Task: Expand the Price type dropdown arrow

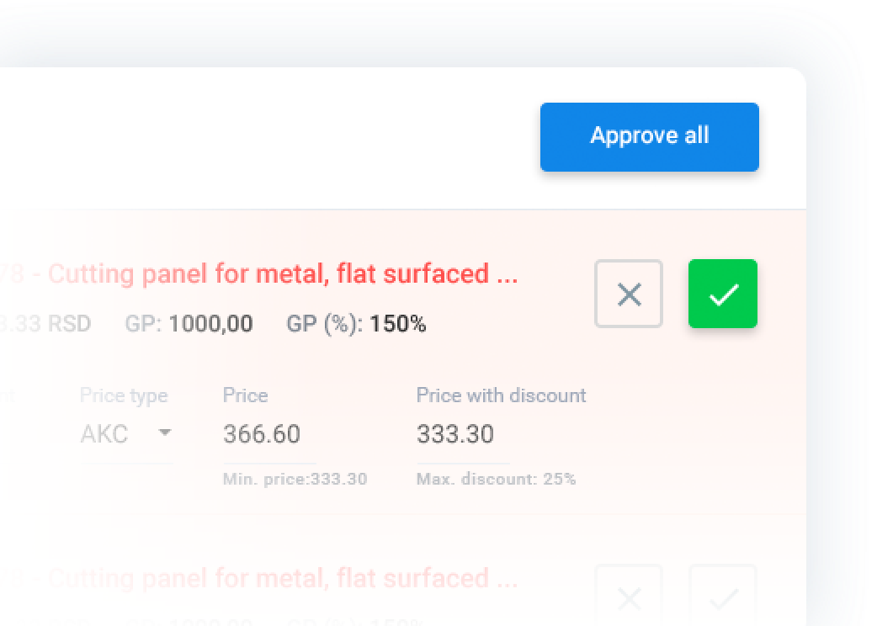Action: pos(165,433)
